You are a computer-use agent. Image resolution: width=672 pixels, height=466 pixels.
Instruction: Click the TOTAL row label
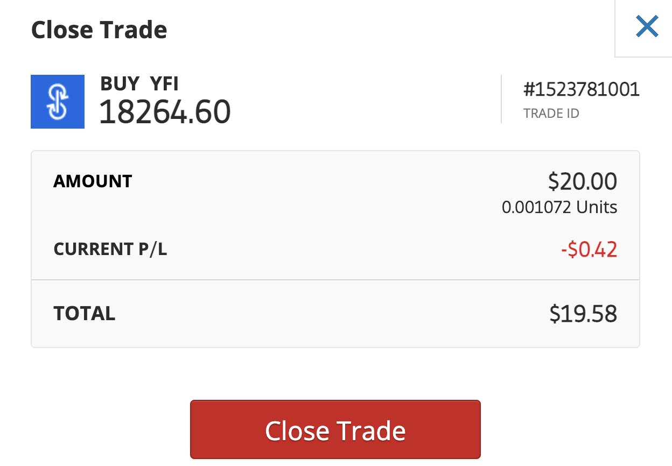(85, 313)
